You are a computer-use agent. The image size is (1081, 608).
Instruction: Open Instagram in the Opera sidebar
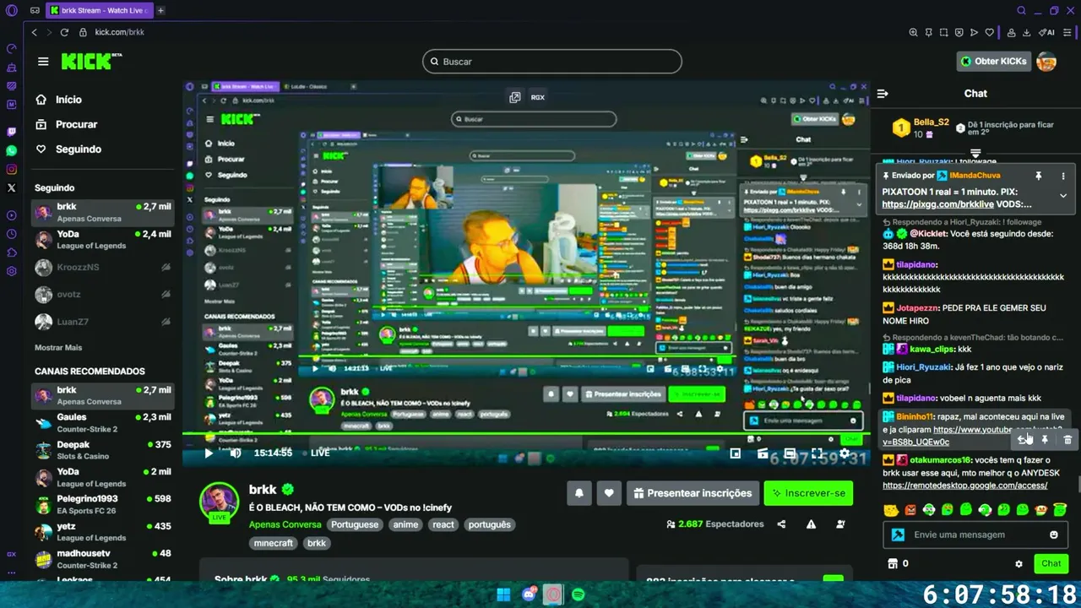pyautogui.click(x=11, y=169)
